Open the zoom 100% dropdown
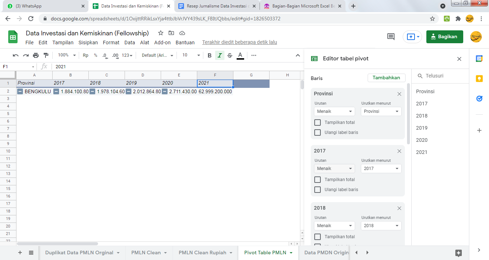 click(67, 55)
